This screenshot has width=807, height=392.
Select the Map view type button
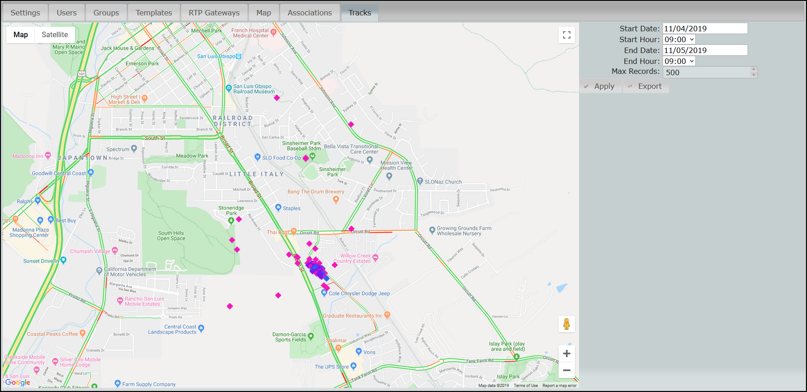tap(20, 34)
